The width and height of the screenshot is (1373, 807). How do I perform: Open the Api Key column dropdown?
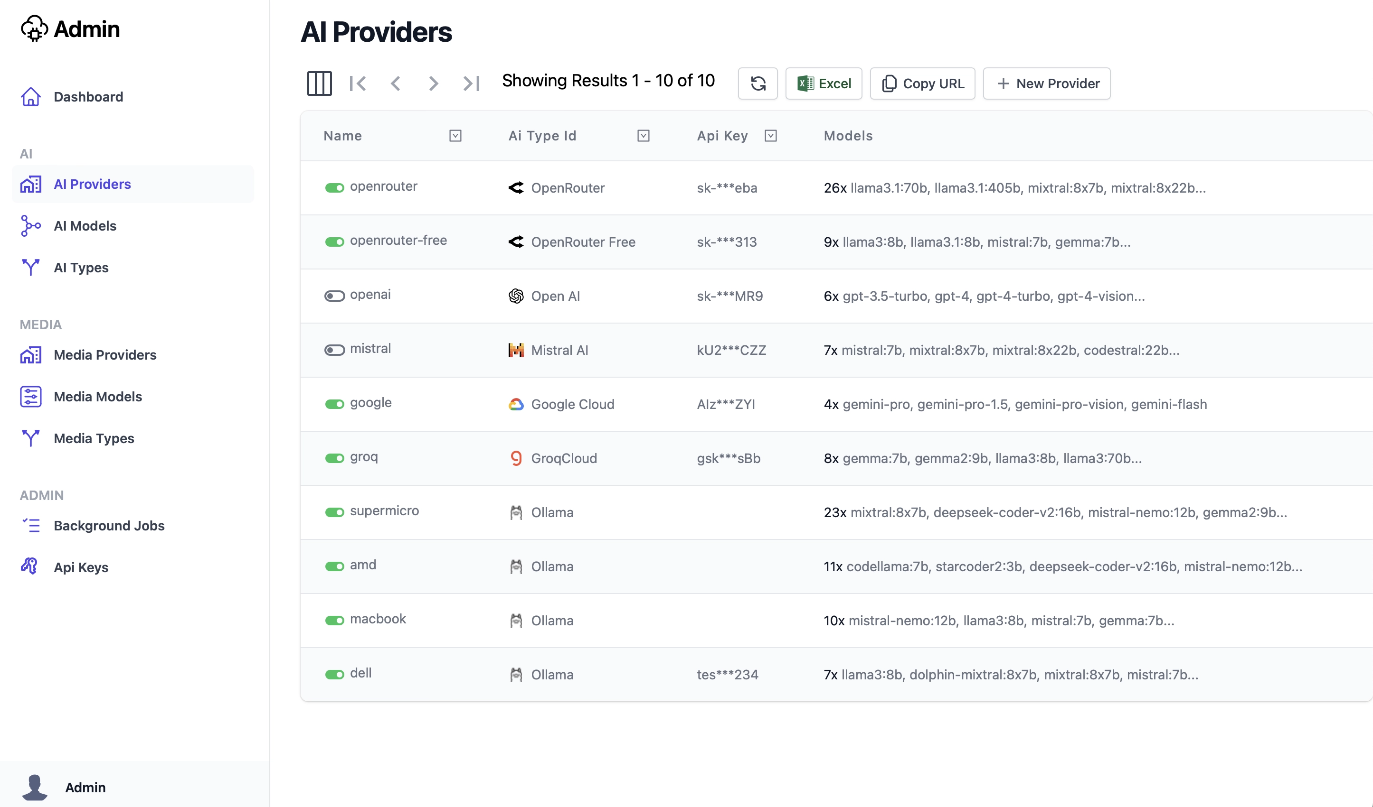770,136
